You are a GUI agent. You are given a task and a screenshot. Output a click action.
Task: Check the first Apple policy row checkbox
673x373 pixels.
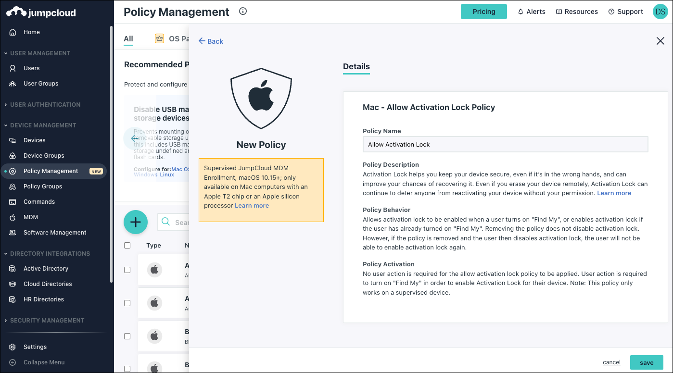tap(127, 270)
